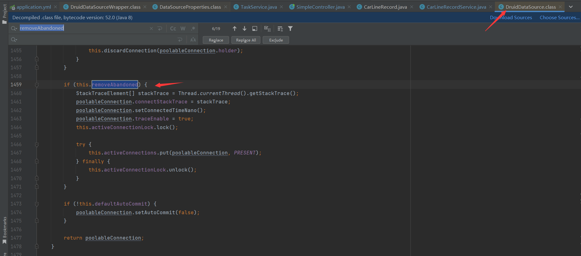This screenshot has height=256, width=581.
Task: Switch to the TaskService.java tab
Action: 258,7
